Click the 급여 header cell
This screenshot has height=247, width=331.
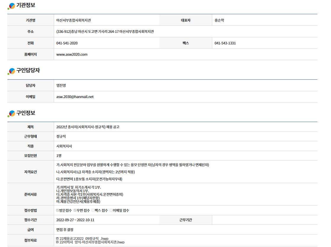(31, 230)
